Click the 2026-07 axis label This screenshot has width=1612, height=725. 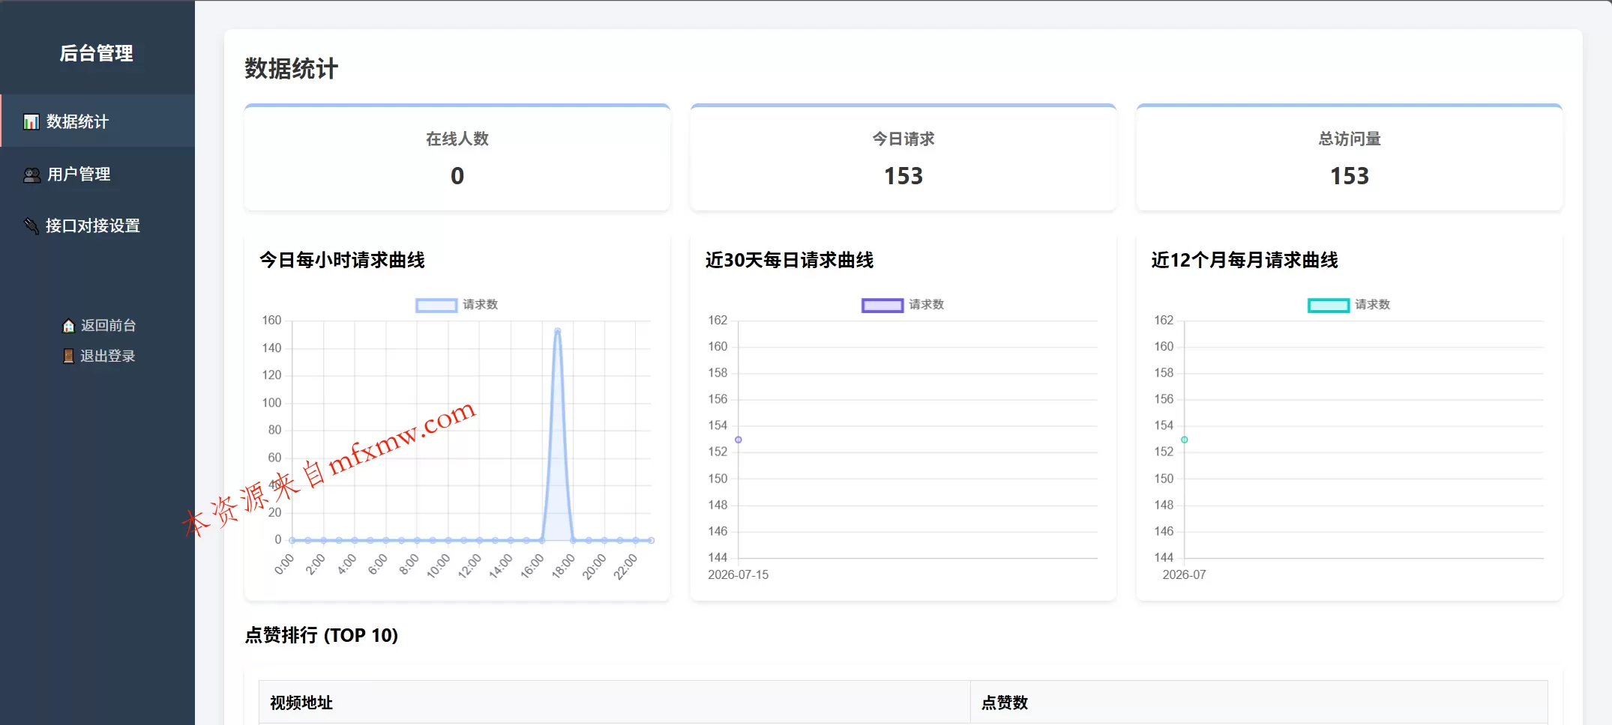(1185, 574)
